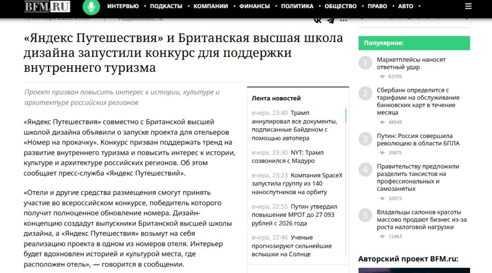Click the green news feed scrollbar
This screenshot has height=273, width=492.
pos(345,117)
